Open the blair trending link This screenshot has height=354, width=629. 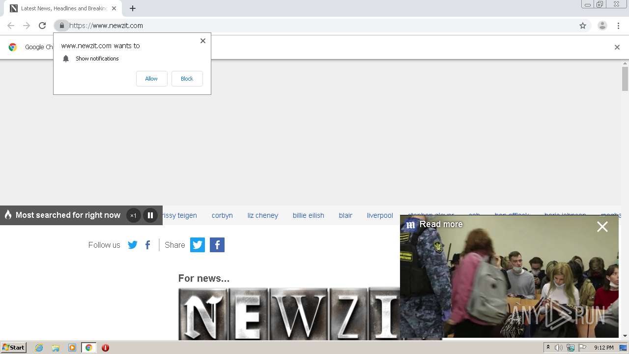(345, 215)
